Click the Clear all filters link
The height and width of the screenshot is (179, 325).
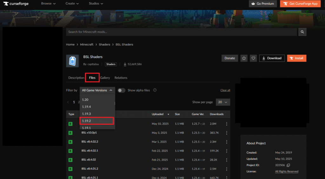point(225,90)
